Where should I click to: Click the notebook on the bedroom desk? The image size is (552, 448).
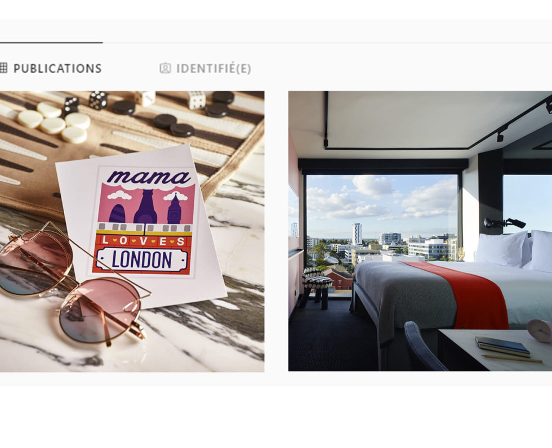pos(502,346)
